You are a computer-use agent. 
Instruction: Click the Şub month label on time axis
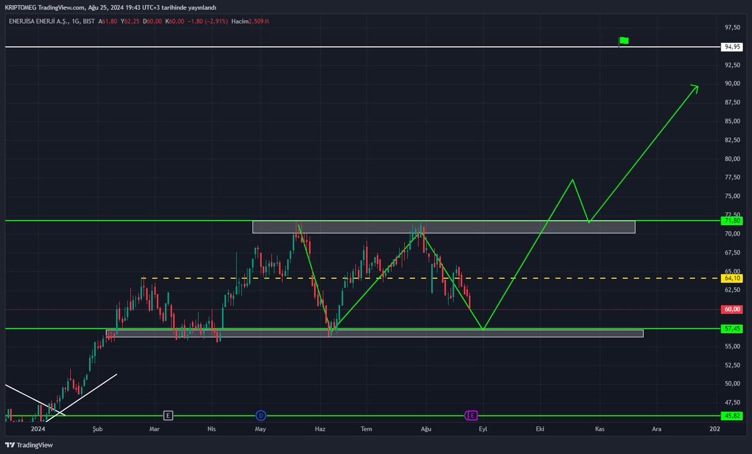click(97, 429)
